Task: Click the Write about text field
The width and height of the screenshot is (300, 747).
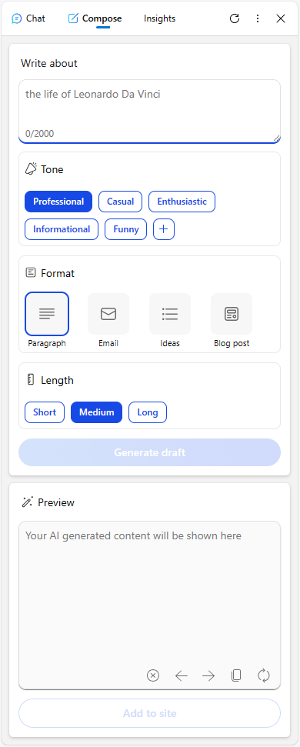Action: [x=149, y=111]
